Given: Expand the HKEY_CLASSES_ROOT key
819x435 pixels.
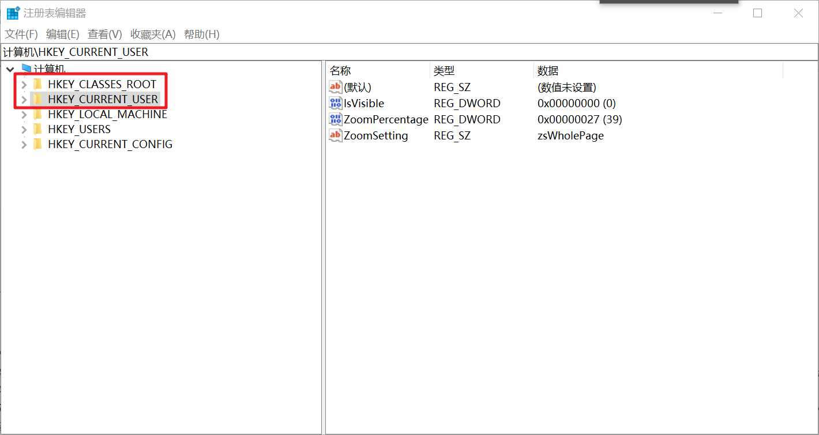Looking at the screenshot, I should tap(24, 85).
